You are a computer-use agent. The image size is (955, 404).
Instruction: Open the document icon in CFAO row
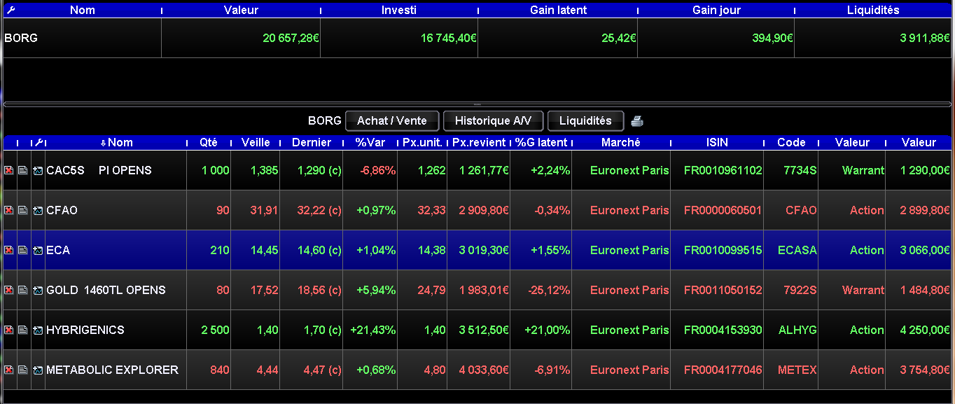[x=23, y=210]
